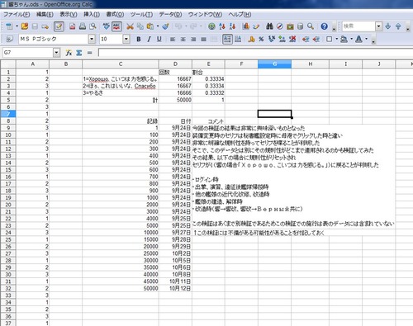Send document as e-mail
413x326 pixels.
[45, 26]
